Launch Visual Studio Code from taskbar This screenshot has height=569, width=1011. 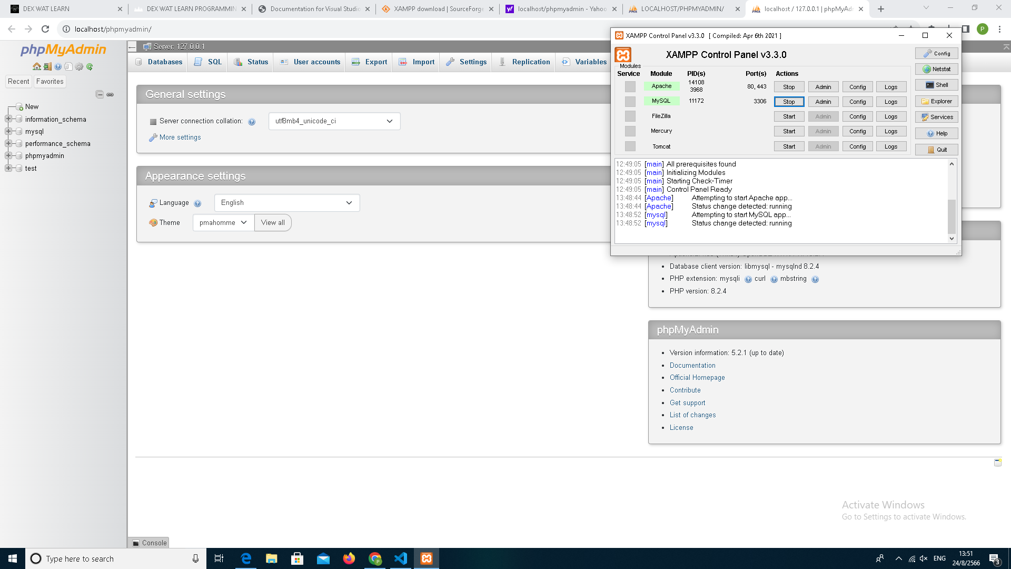[x=401, y=558]
